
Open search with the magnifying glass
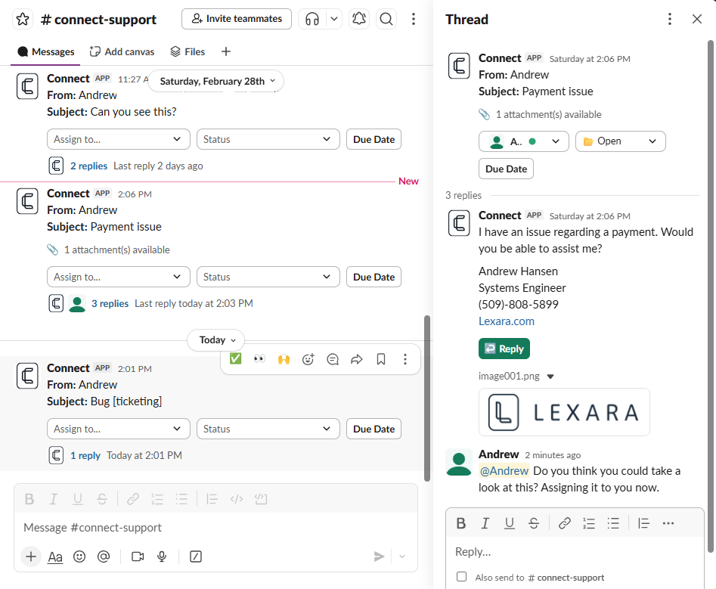pos(386,19)
